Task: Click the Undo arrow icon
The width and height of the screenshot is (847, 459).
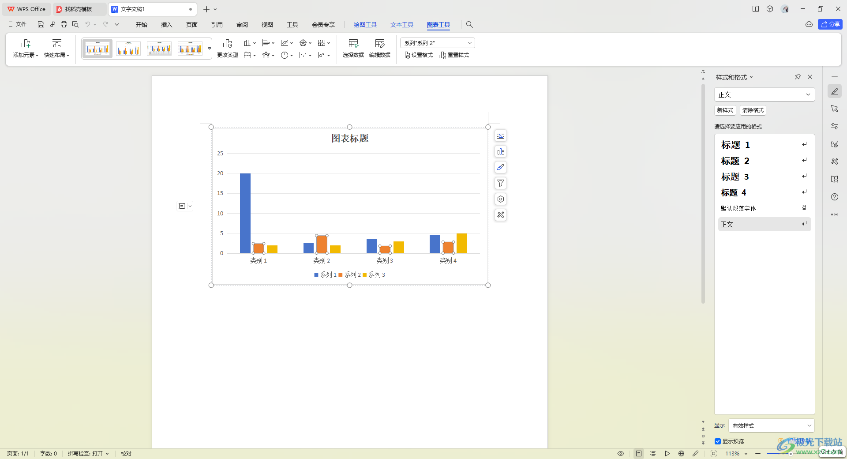Action: click(x=88, y=25)
